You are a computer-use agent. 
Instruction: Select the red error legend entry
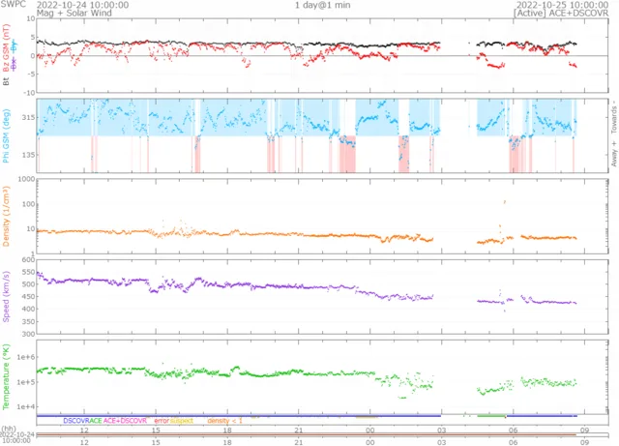pyautogui.click(x=163, y=421)
